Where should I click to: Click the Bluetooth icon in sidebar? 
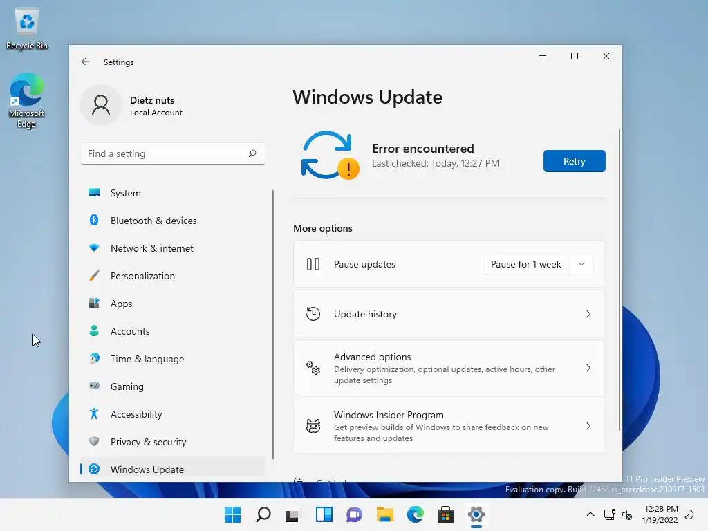click(x=94, y=221)
